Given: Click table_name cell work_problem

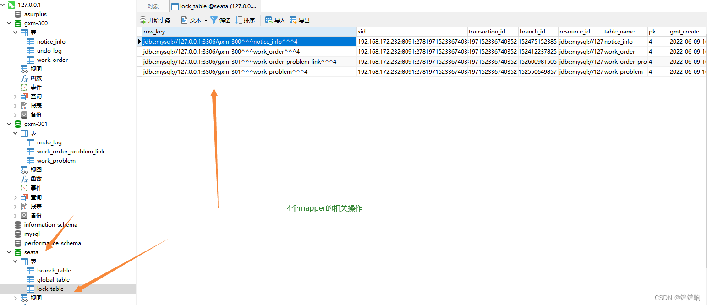Looking at the screenshot, I should pos(625,72).
